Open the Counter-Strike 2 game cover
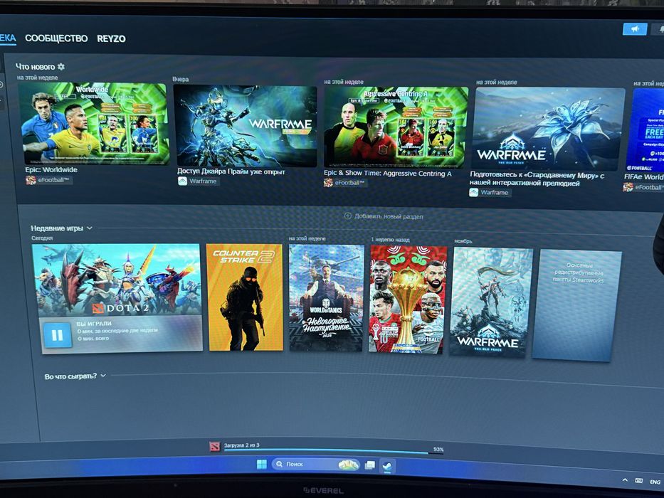 (x=245, y=297)
